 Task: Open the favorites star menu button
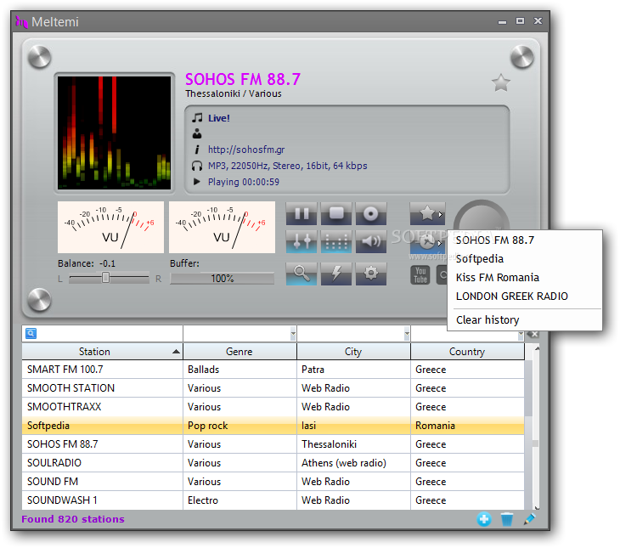click(x=427, y=214)
